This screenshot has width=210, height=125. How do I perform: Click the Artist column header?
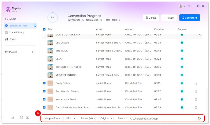tap(99, 30)
